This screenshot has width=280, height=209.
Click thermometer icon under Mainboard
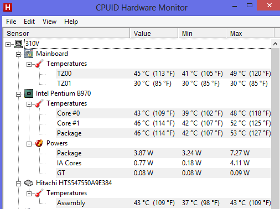coord(39,64)
